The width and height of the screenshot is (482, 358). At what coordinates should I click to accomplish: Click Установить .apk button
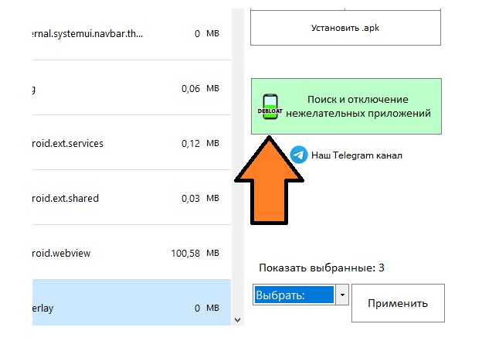coord(345,28)
